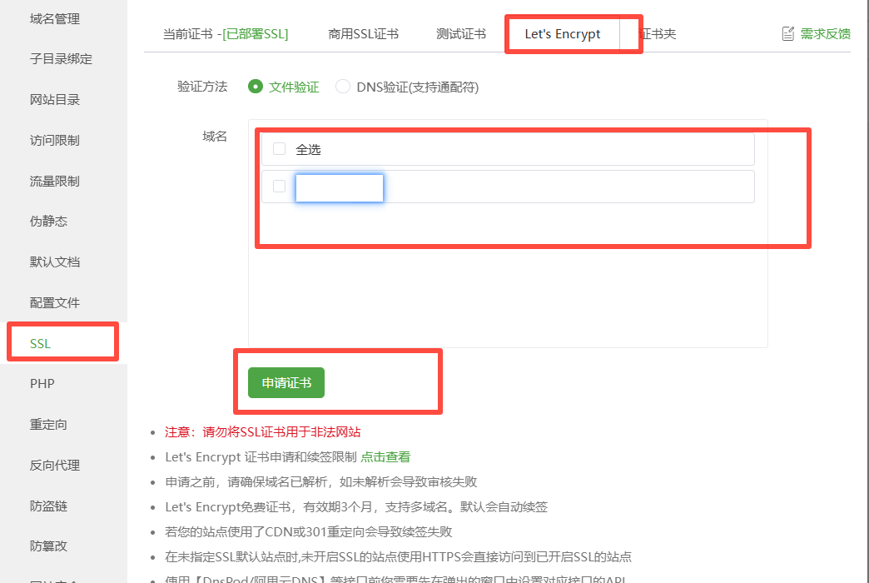Select 文件验证 verification method

pyautogui.click(x=256, y=87)
